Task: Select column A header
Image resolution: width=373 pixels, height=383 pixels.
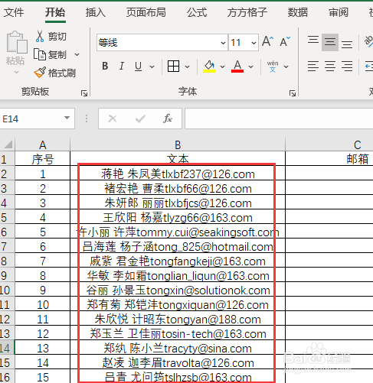Action: point(43,144)
